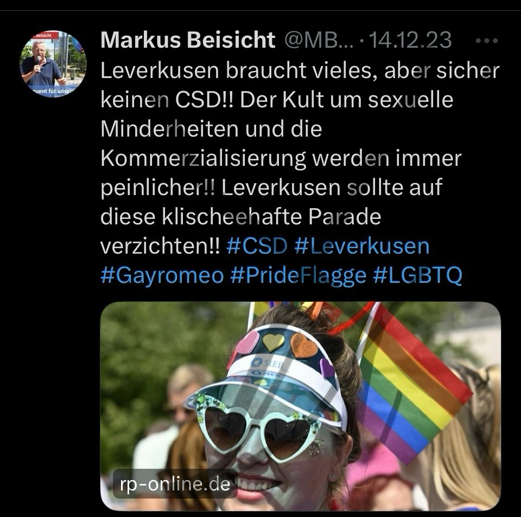Open the #PrideFlagge hashtag
The image size is (521, 517).
click(298, 275)
